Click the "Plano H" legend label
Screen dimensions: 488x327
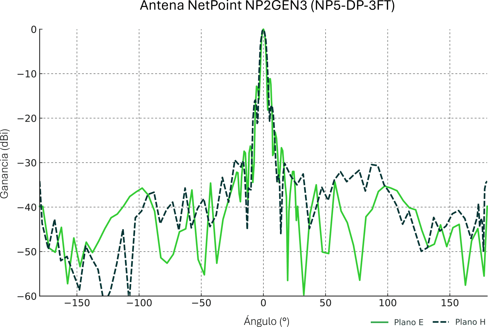[x=470, y=322]
